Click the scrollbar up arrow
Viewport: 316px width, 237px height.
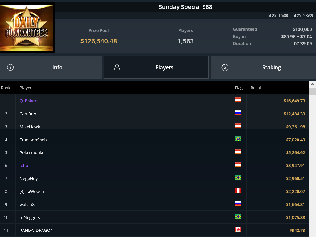[312, 85]
